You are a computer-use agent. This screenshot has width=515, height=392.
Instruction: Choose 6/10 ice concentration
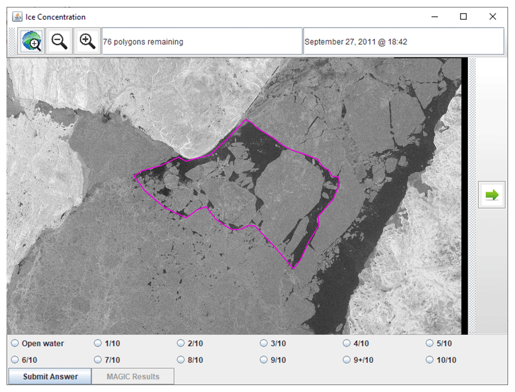15,360
